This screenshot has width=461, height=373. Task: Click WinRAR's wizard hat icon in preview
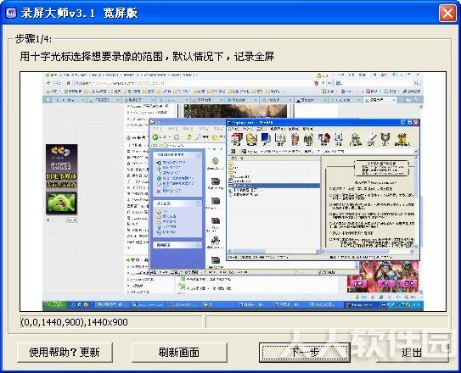324,139
